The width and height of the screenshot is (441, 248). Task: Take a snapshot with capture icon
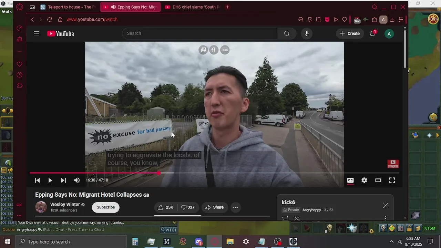pyautogui.click(x=318, y=20)
